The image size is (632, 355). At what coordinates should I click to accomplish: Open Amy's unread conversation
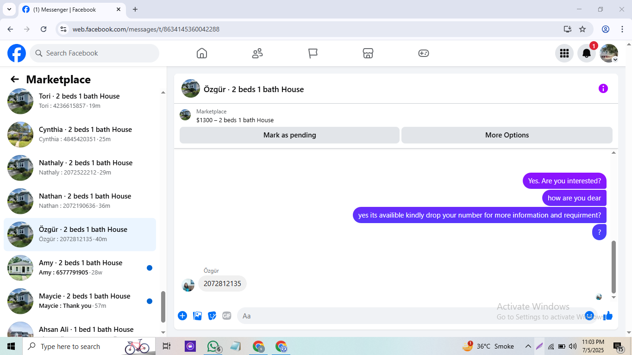80,268
